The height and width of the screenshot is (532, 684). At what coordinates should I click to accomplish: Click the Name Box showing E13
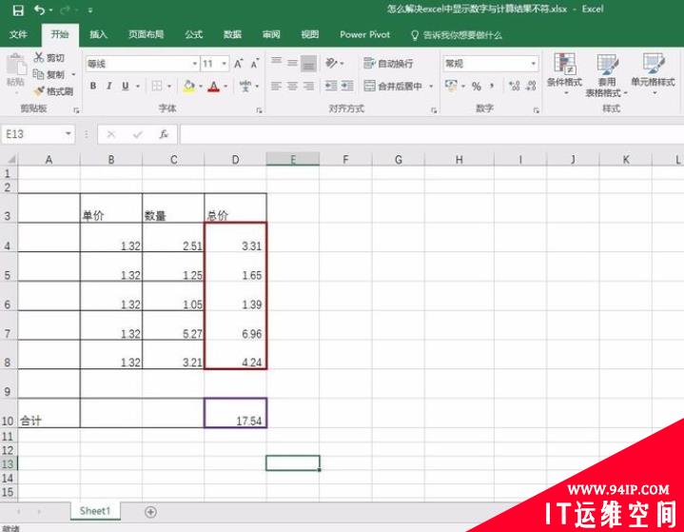point(33,134)
